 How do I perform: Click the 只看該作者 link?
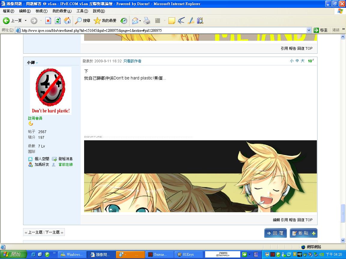(132, 61)
